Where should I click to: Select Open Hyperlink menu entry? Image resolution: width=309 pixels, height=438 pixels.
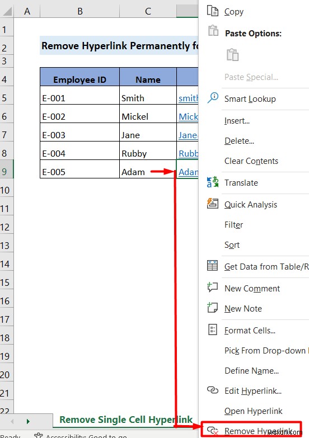click(x=254, y=411)
